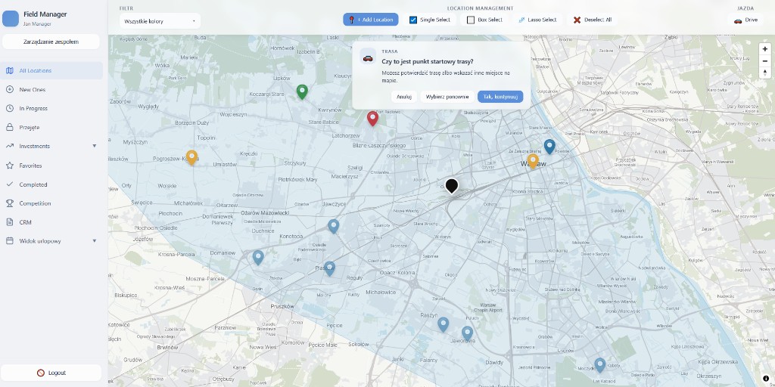Image resolution: width=775 pixels, height=387 pixels.
Task: Click the Borzęcin Duży map label
Action: [191, 122]
